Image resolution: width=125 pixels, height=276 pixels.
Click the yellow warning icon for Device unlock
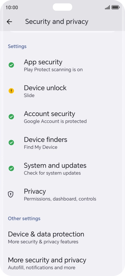point(11,91)
